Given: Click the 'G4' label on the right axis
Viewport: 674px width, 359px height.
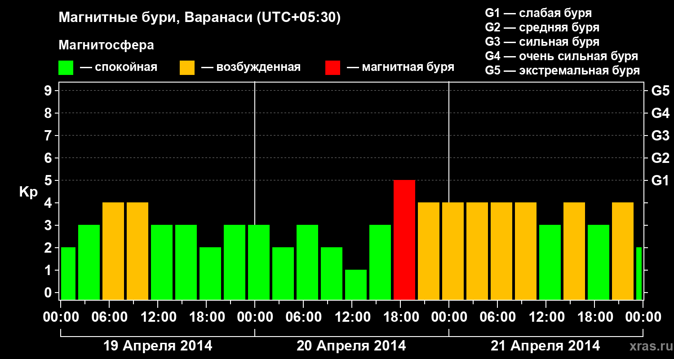Looking at the screenshot, I should click(660, 113).
